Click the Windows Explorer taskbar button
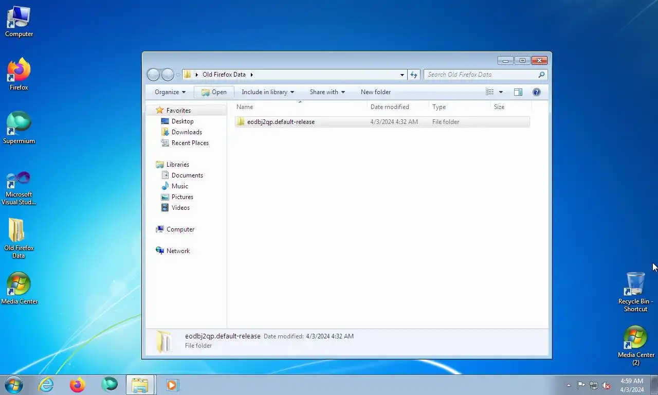Image resolution: width=658 pixels, height=395 pixels. [140, 385]
